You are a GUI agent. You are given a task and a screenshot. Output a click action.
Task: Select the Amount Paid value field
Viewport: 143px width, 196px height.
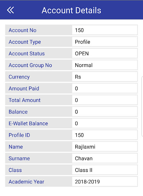105,88
